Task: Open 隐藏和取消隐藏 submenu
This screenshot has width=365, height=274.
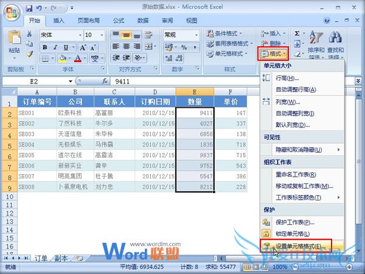Action: [302, 150]
